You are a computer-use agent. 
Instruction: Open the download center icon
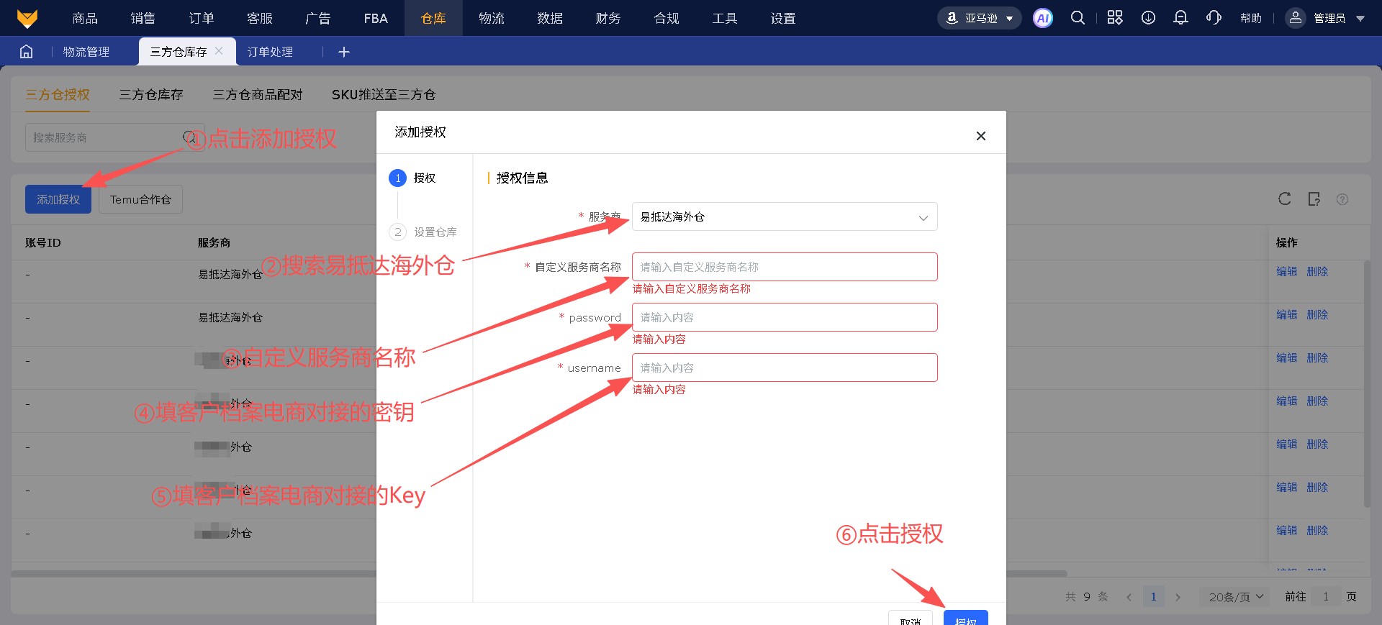[x=1148, y=18]
